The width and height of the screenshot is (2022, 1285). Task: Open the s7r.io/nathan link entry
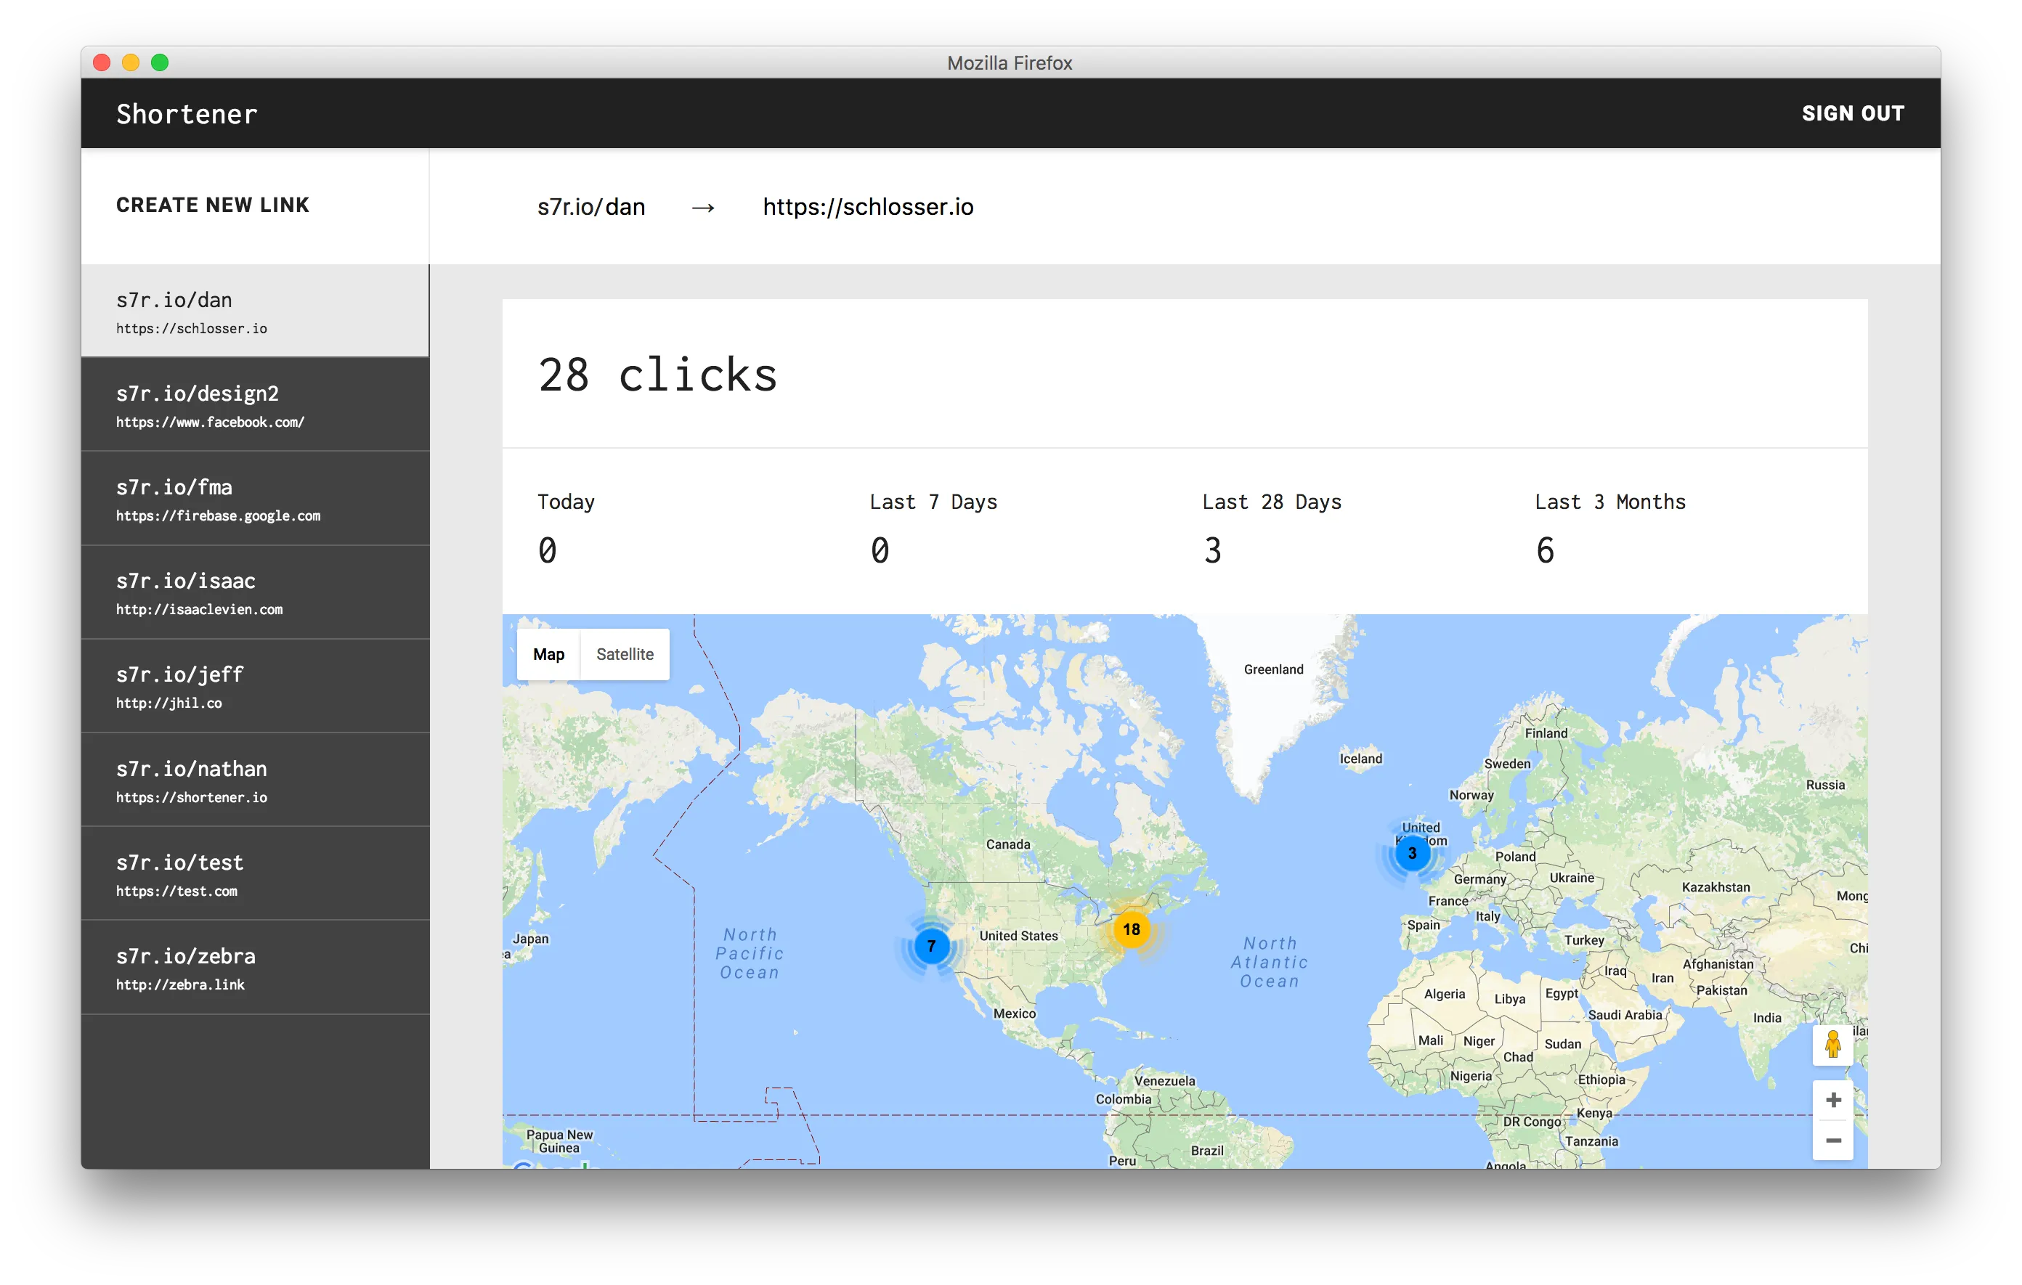254,779
